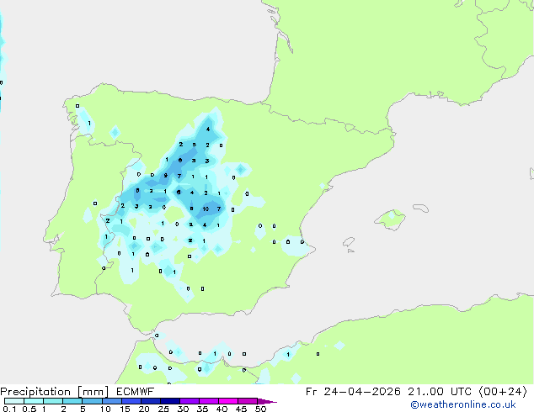
Task: Click the 0.1–0.5 mm palest legend swatch
Action: click(x=14, y=401)
